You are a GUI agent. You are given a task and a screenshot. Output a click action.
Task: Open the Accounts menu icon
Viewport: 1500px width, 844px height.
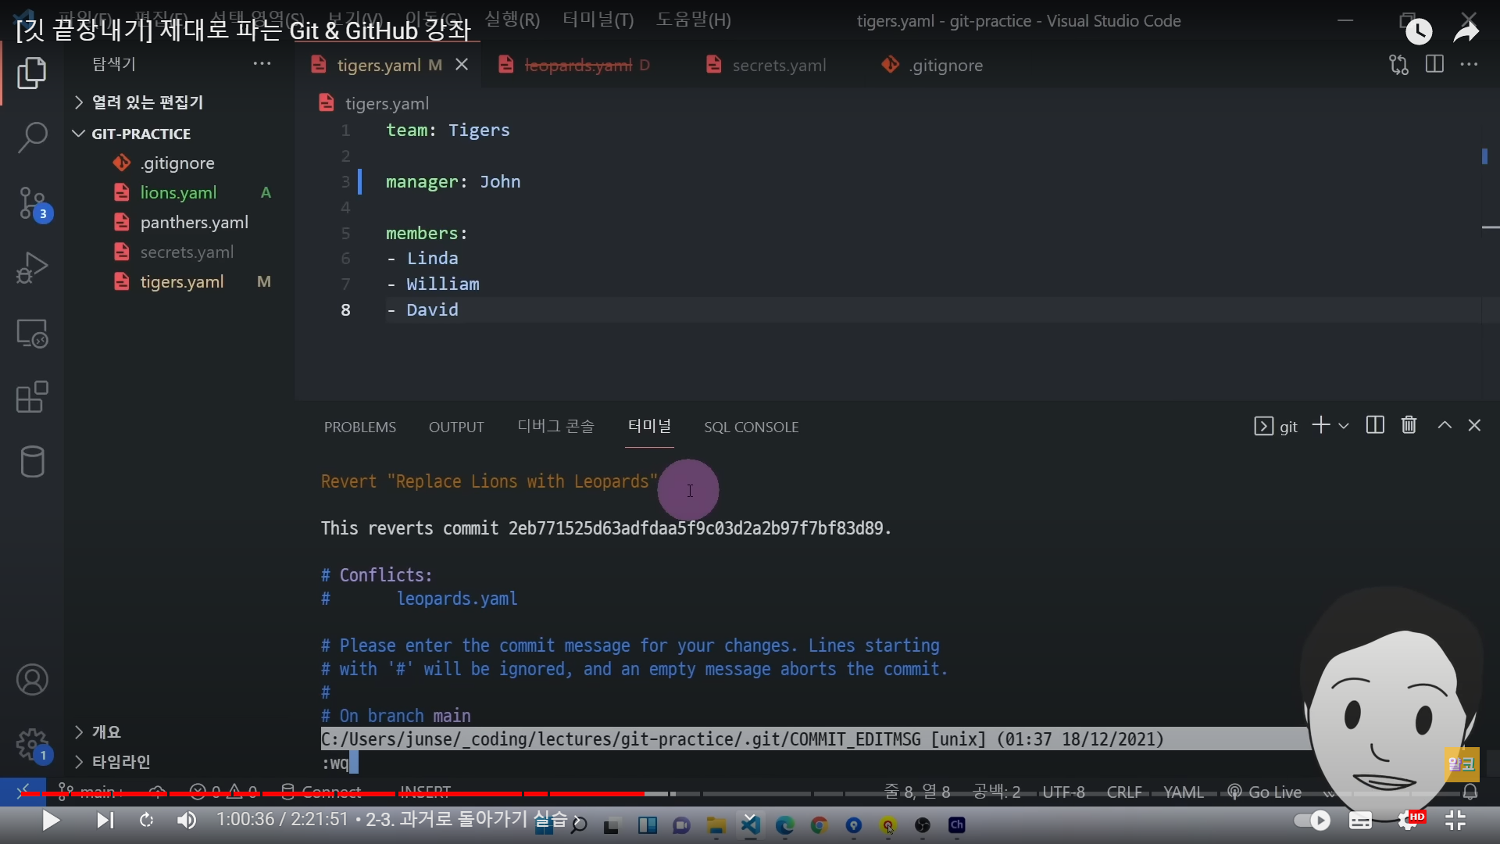click(32, 680)
